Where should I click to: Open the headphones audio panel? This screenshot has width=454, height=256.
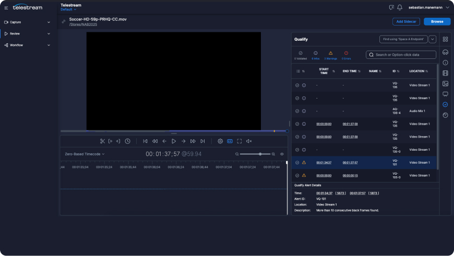pyautogui.click(x=445, y=52)
